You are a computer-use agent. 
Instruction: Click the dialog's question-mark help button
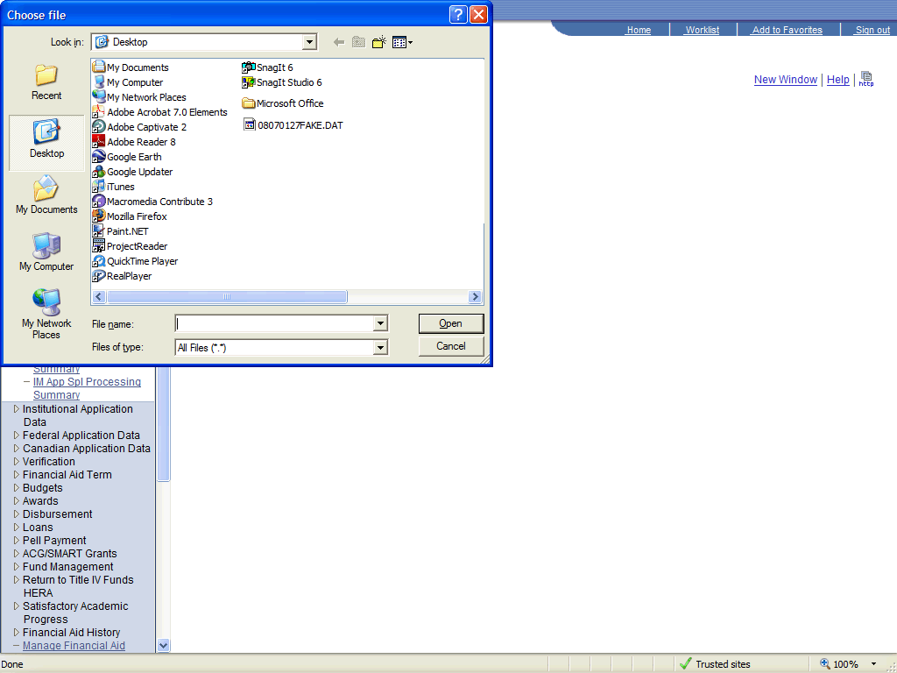click(x=458, y=14)
